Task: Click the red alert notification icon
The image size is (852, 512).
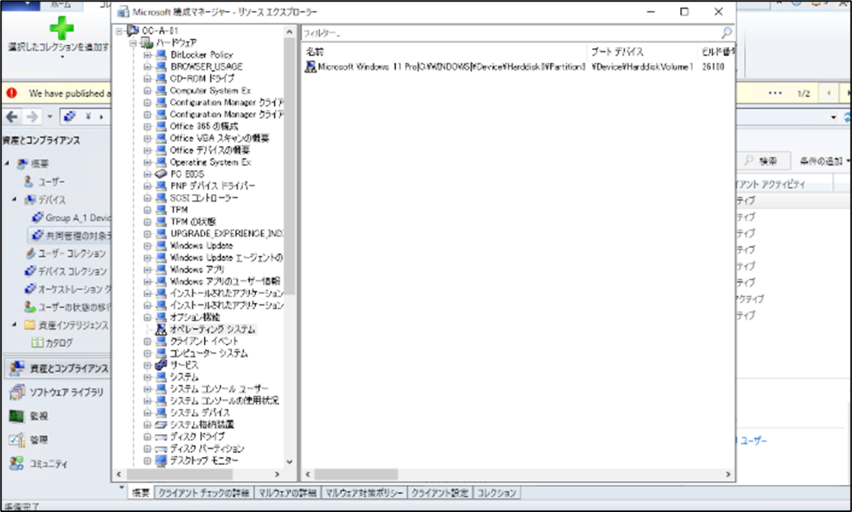Action: (12, 93)
